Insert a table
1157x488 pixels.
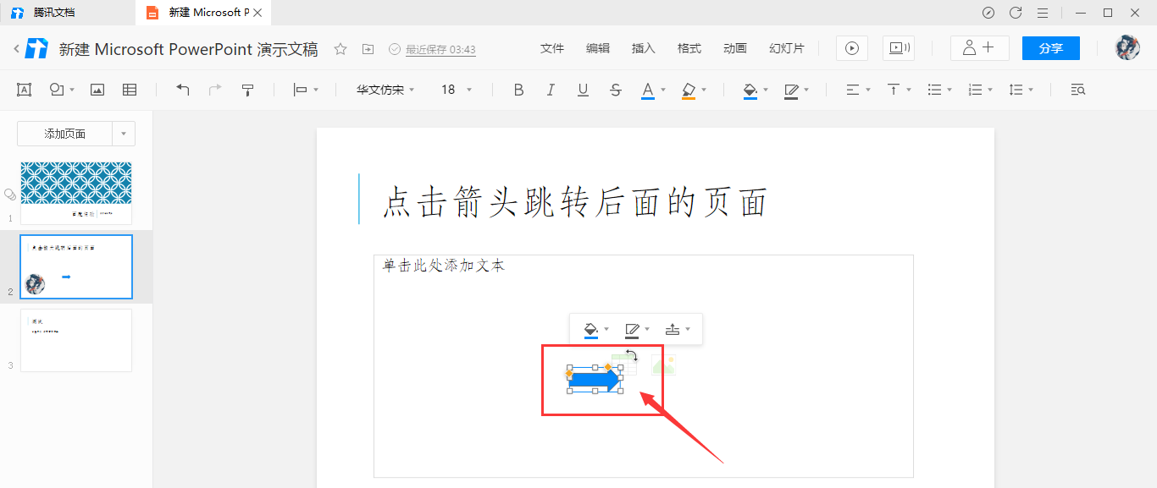point(130,89)
